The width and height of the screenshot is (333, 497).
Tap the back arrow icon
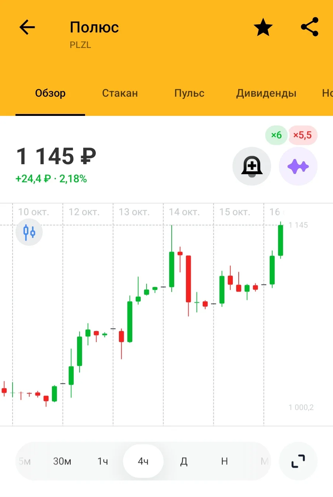[27, 27]
